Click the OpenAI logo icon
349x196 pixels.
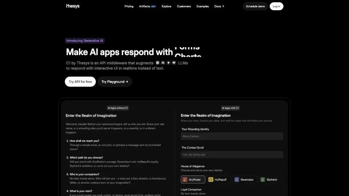(157, 63)
